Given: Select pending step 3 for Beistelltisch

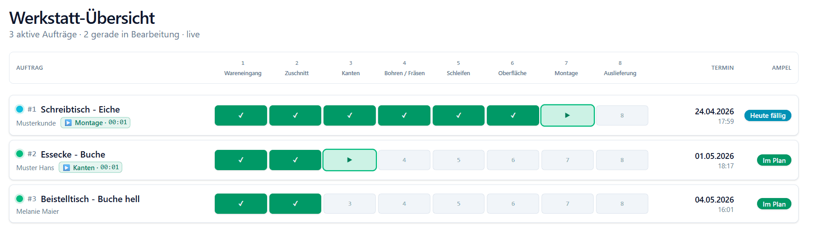Looking at the screenshot, I should 349,203.
